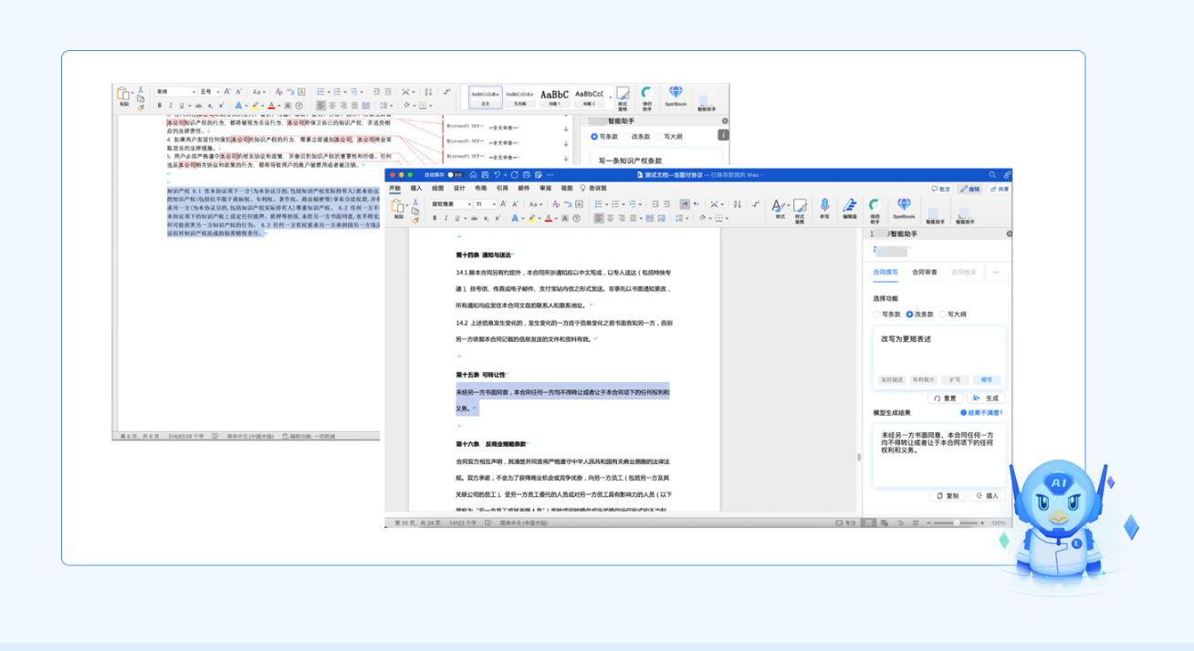Open the 布局 ribbon tab
This screenshot has width=1194, height=651.
(x=481, y=189)
